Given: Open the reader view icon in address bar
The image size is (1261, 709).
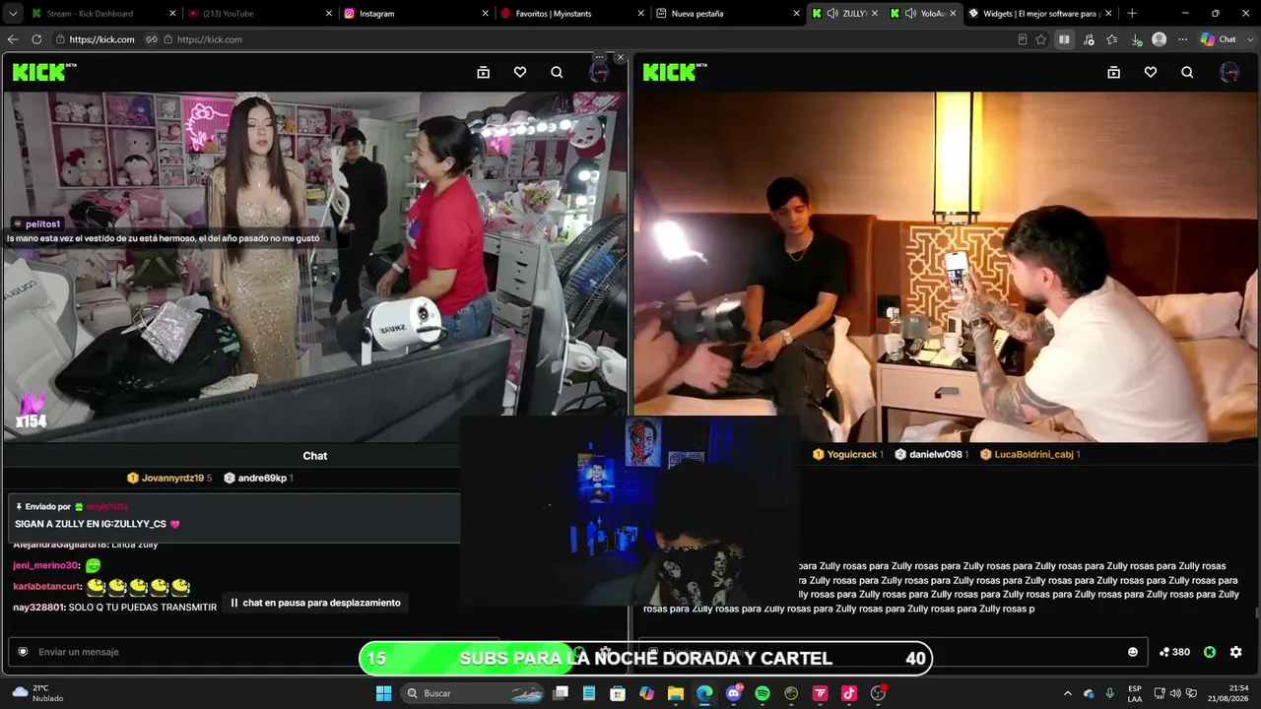Looking at the screenshot, I should tap(1022, 39).
